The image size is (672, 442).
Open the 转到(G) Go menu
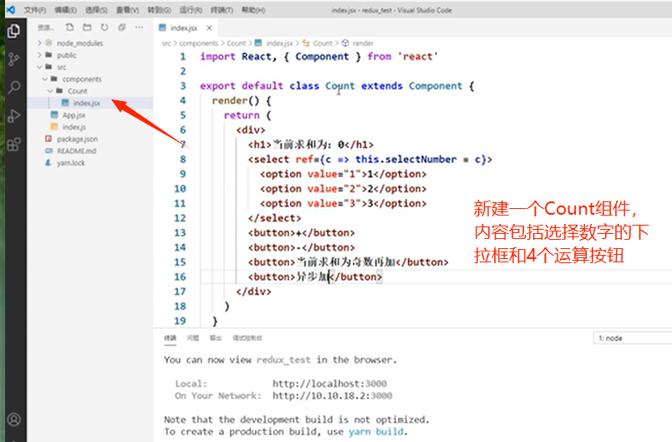159,10
